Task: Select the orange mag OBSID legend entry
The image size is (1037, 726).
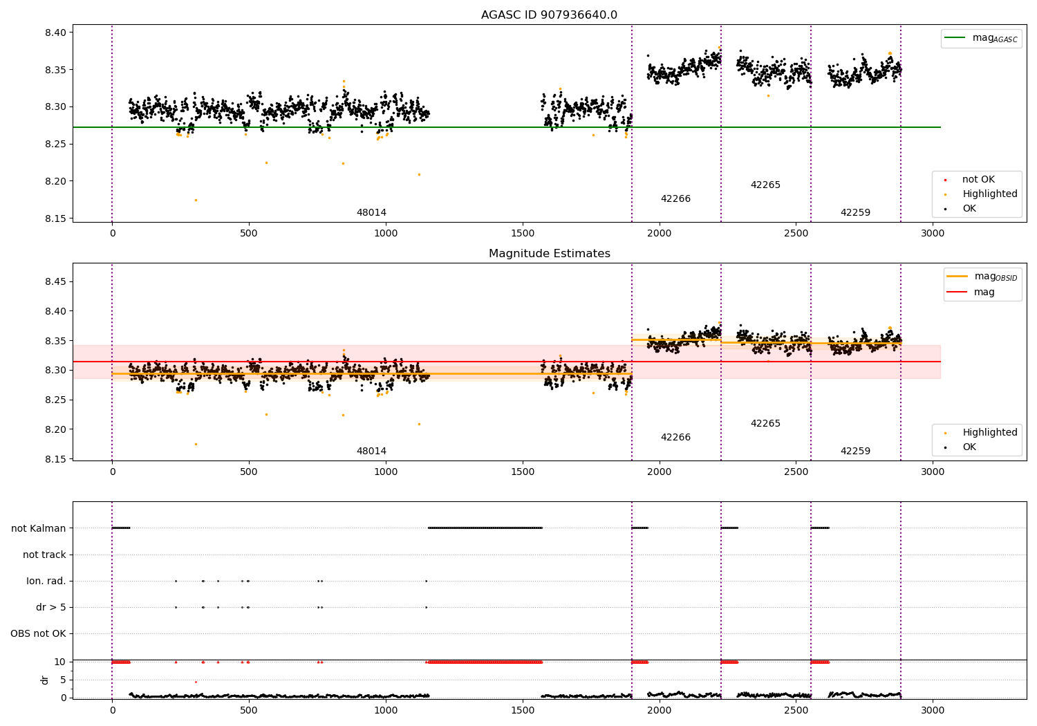Action: tap(982, 277)
